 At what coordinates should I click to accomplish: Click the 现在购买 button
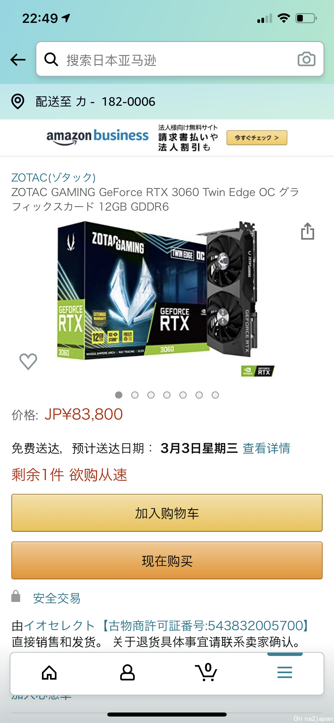pyautogui.click(x=167, y=561)
